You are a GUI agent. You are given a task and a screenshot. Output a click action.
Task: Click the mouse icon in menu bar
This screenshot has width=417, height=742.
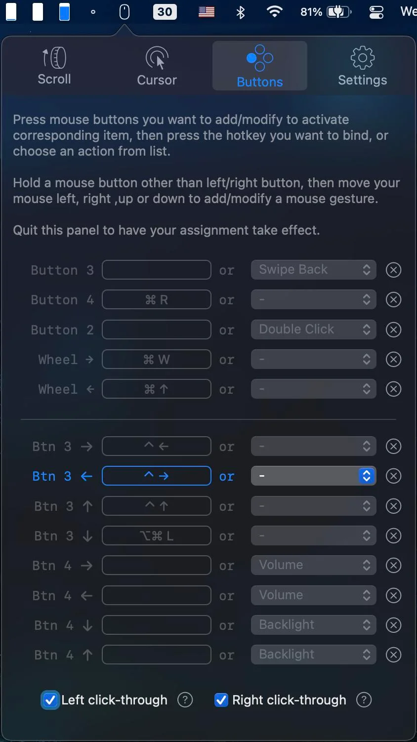point(125,12)
